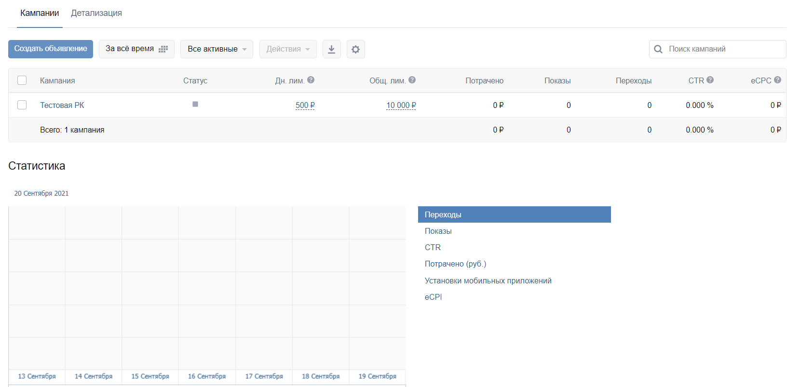
Task: Tick the select-all campaigns checkbox
Action: click(22, 80)
